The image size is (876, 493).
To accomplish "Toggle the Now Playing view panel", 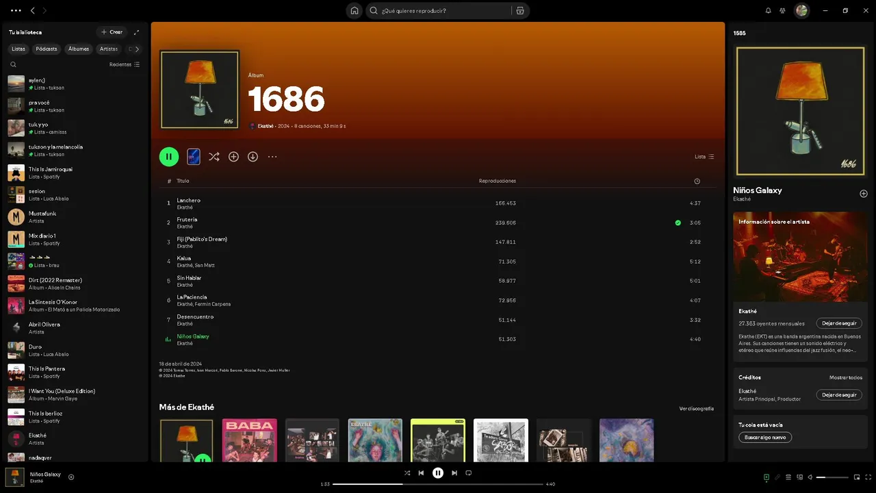I will (x=766, y=477).
